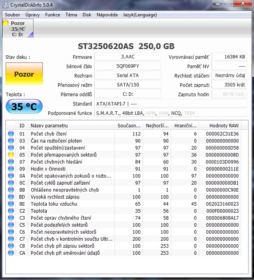Click the yellow Pozor health status button
This screenshot has width=254, height=280.
click(x=24, y=74)
